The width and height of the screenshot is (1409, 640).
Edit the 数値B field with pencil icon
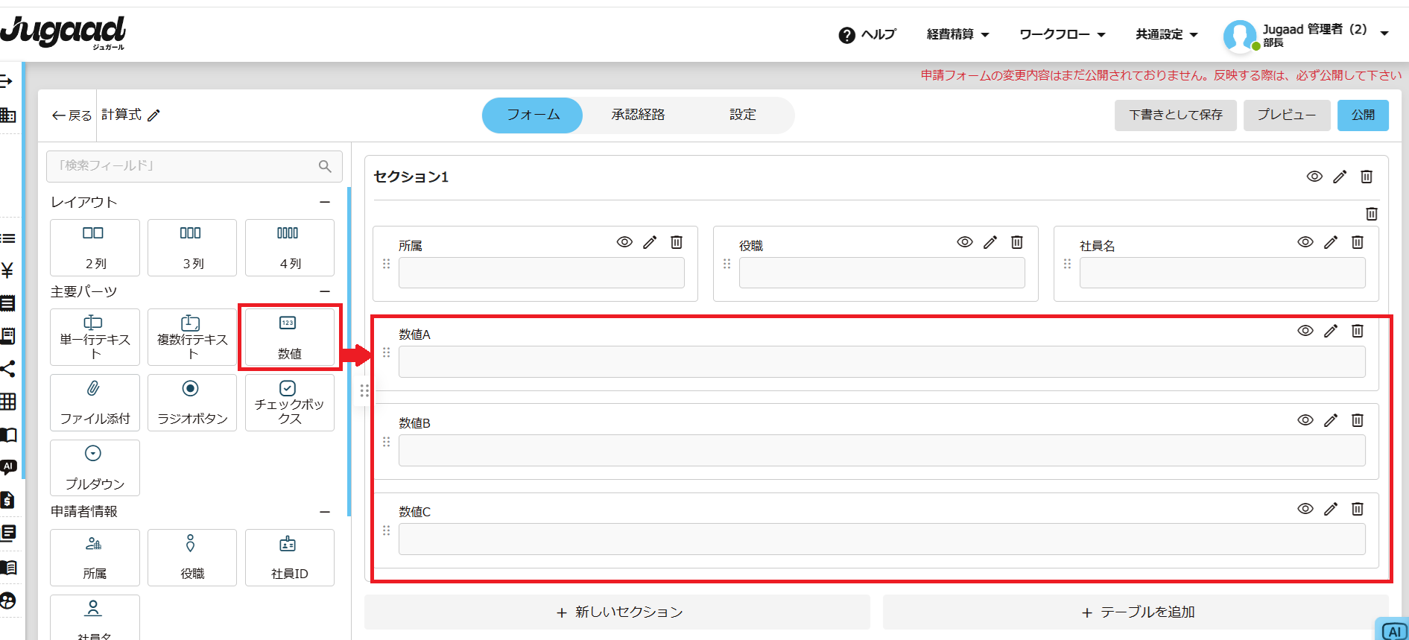click(1330, 420)
